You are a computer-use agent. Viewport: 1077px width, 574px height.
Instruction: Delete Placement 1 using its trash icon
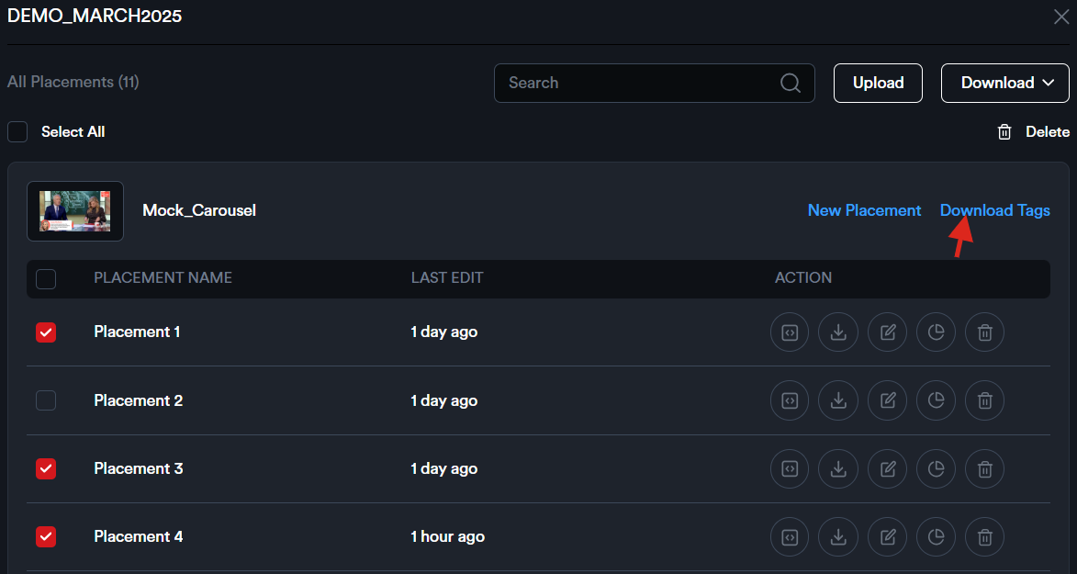pyautogui.click(x=984, y=332)
